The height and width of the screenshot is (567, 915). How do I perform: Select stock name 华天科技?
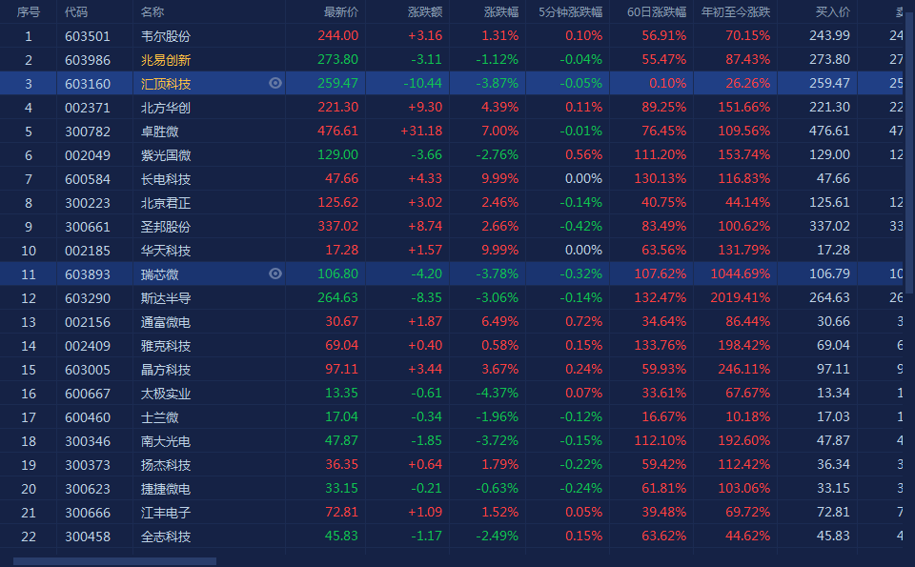(x=166, y=251)
